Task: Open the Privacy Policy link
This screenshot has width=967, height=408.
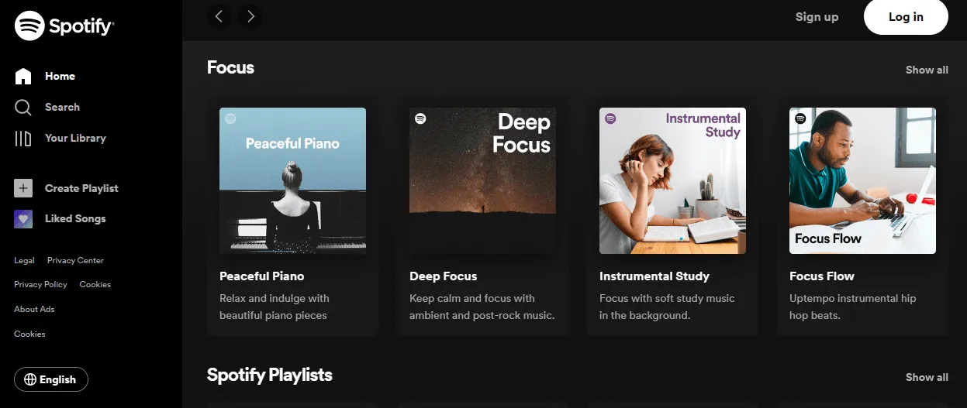Action: point(40,284)
